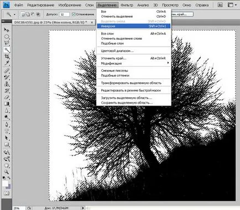
Task: Open the Справка menu
Action: [202, 5]
